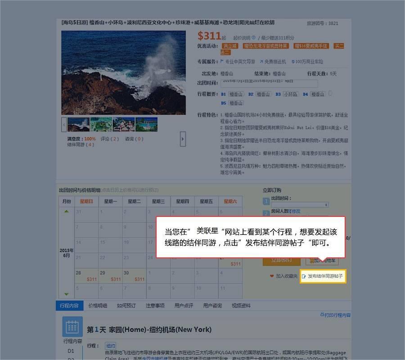405x360 pixels.
Task: Select the first blowhole thumbnail
Action: pyautogui.click(x=78, y=125)
